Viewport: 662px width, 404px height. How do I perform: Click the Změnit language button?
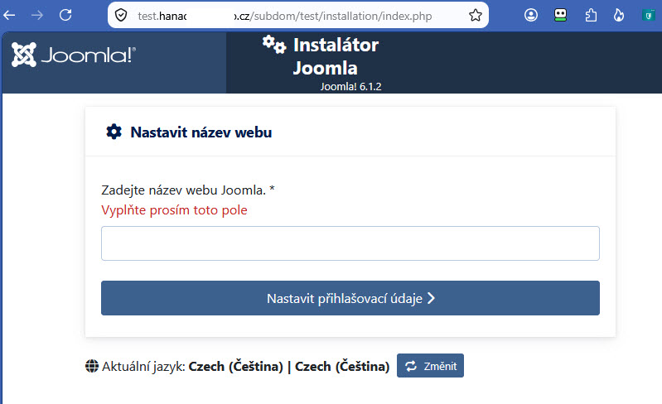point(430,366)
